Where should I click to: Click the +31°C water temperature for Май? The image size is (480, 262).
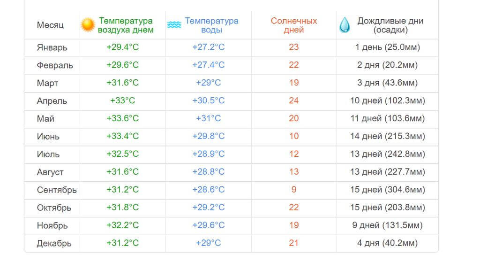(208, 118)
